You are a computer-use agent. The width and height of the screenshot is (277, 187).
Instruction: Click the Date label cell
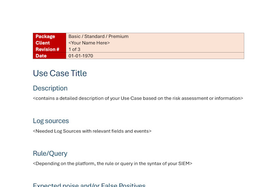41,56
